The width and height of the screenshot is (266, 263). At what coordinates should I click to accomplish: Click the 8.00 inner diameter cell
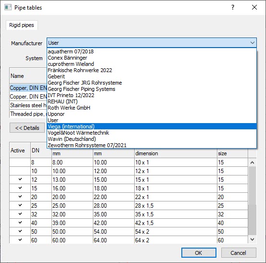click(72, 163)
